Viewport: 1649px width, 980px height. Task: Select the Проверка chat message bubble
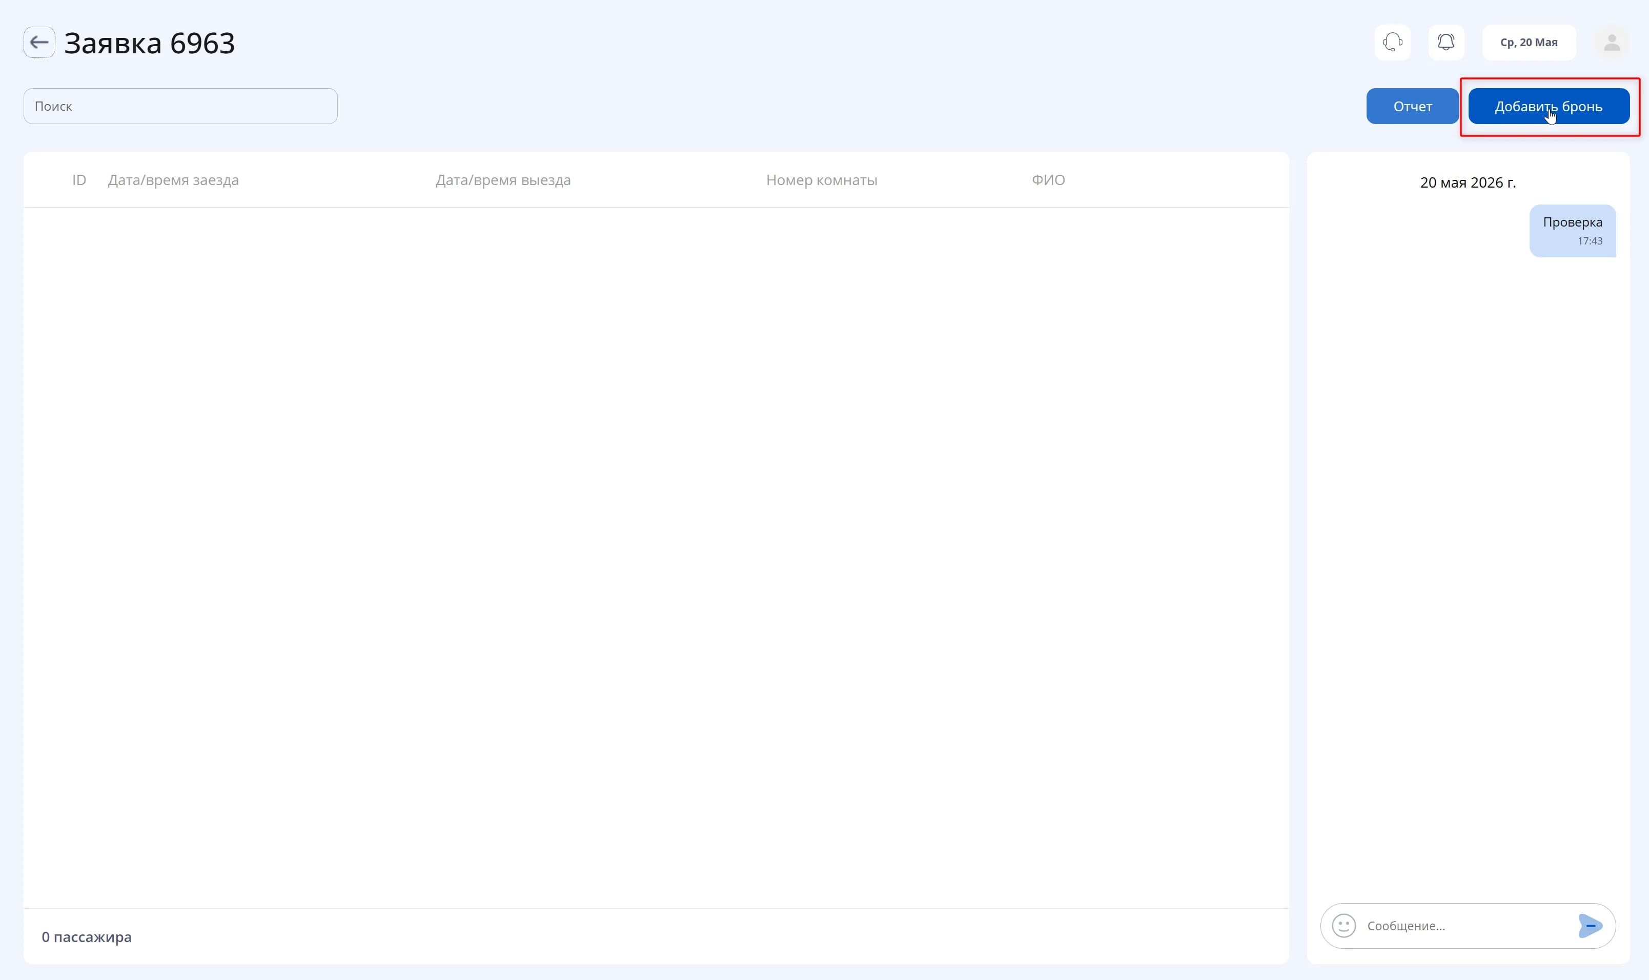pos(1572,231)
